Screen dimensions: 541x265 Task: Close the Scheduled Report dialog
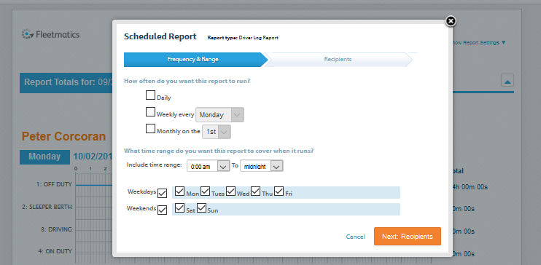point(451,21)
